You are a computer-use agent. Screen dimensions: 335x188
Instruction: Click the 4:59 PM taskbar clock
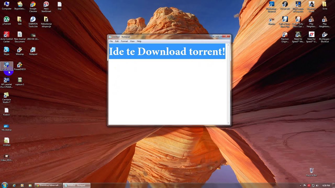pos(326,185)
